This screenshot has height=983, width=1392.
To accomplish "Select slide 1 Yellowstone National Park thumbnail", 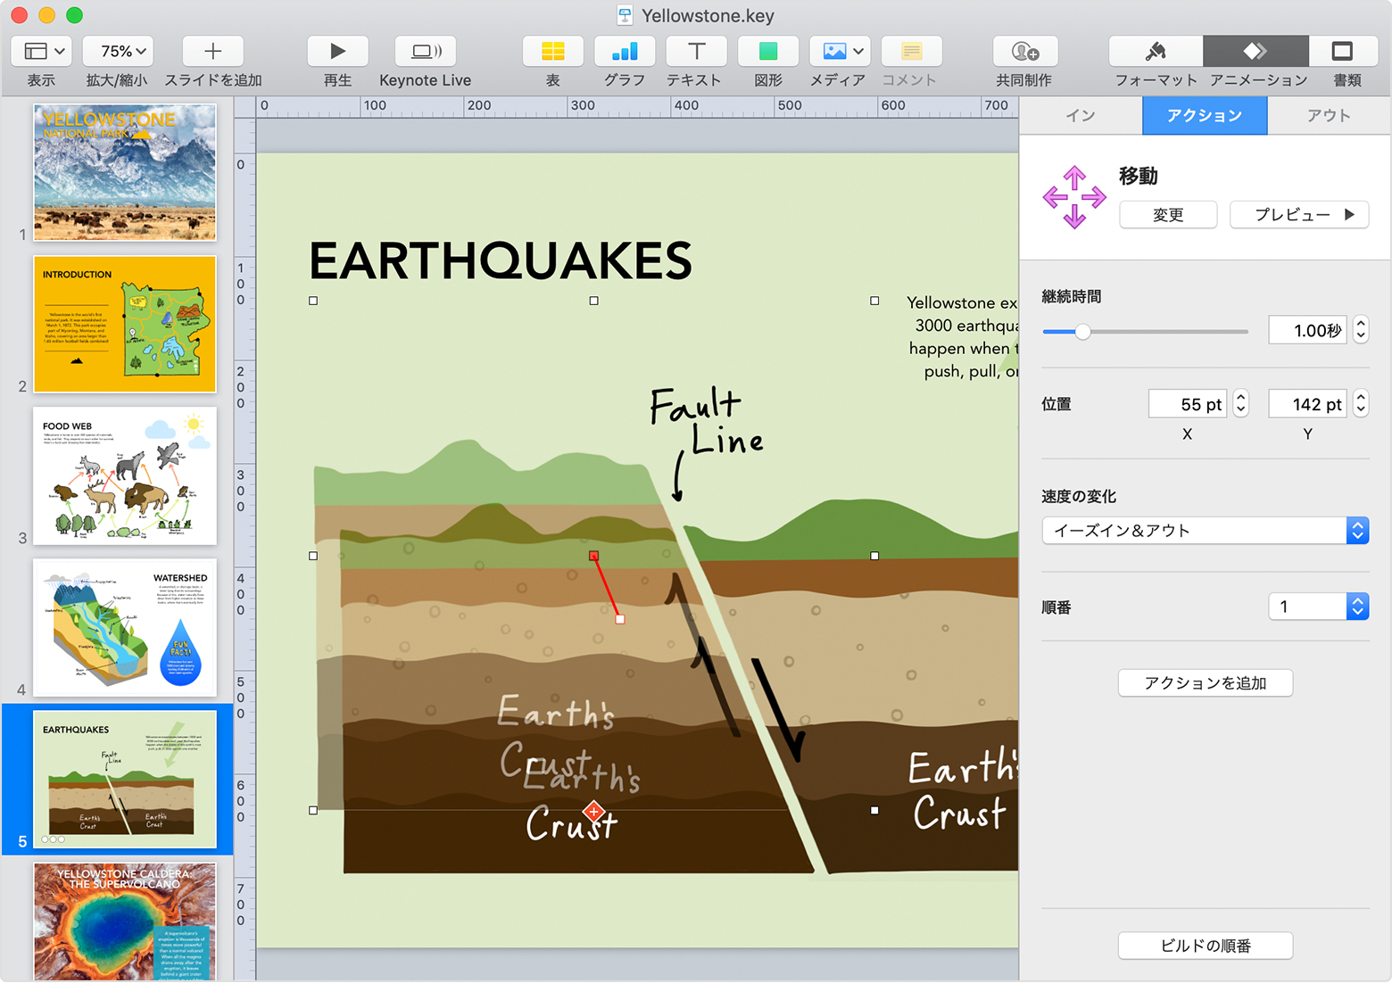I will pos(125,172).
